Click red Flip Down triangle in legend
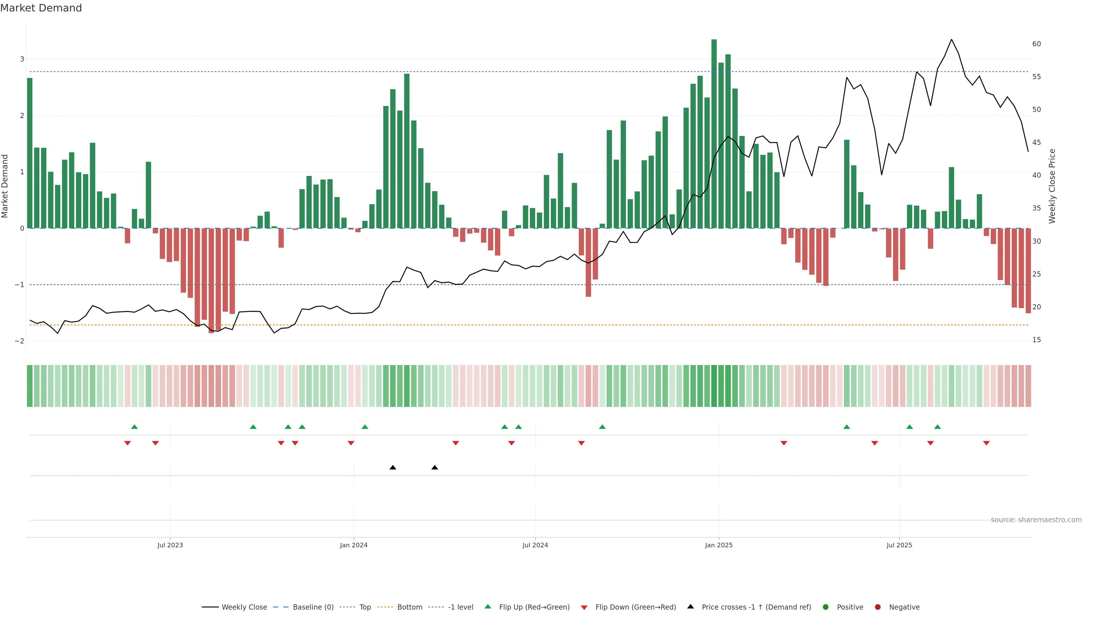 584,607
